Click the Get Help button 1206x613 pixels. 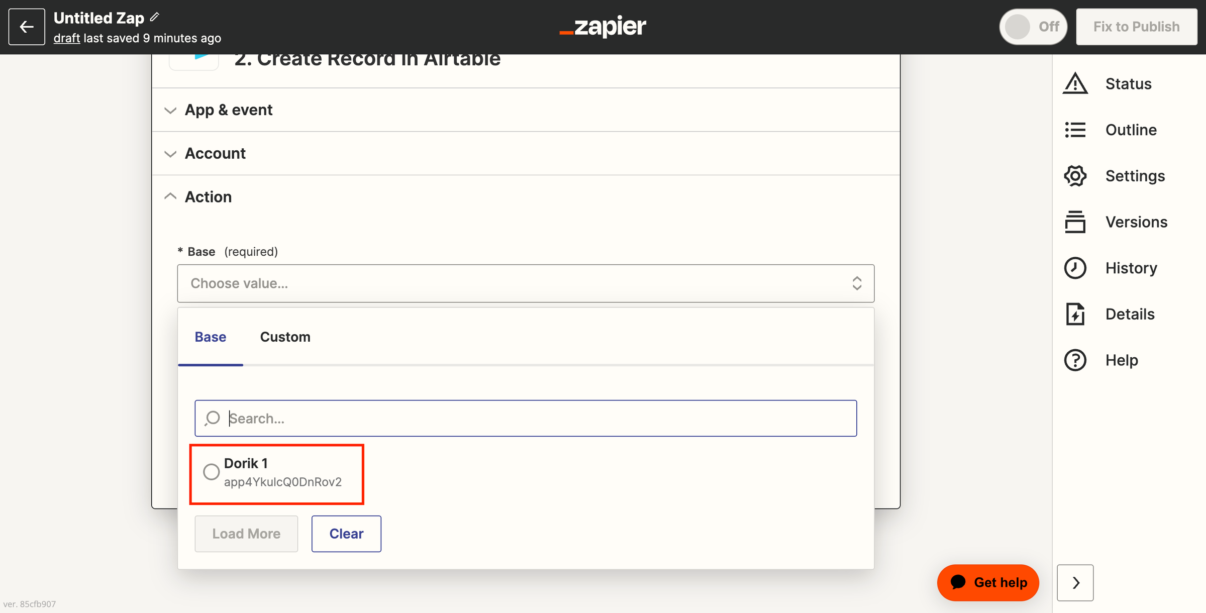coord(988,582)
